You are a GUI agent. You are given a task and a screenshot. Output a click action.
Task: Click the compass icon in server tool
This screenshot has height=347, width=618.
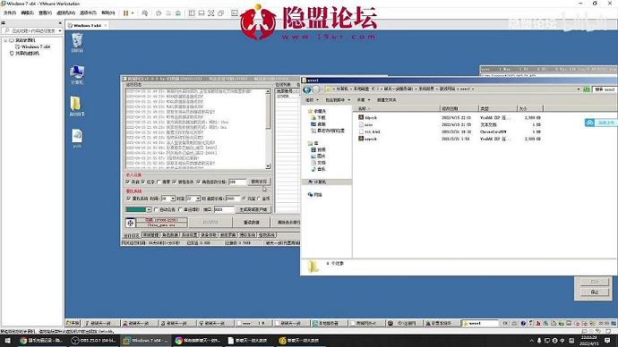pos(131,223)
